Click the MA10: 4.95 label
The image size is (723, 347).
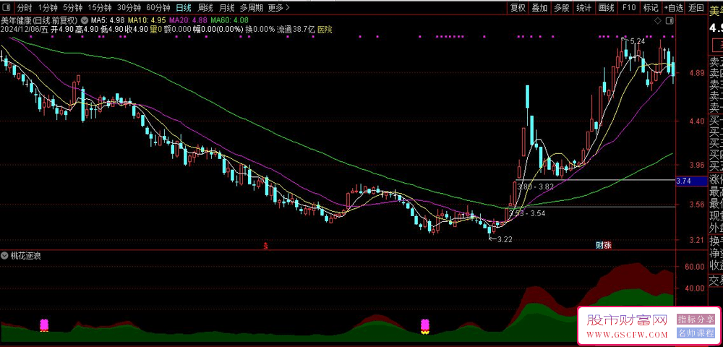147,20
